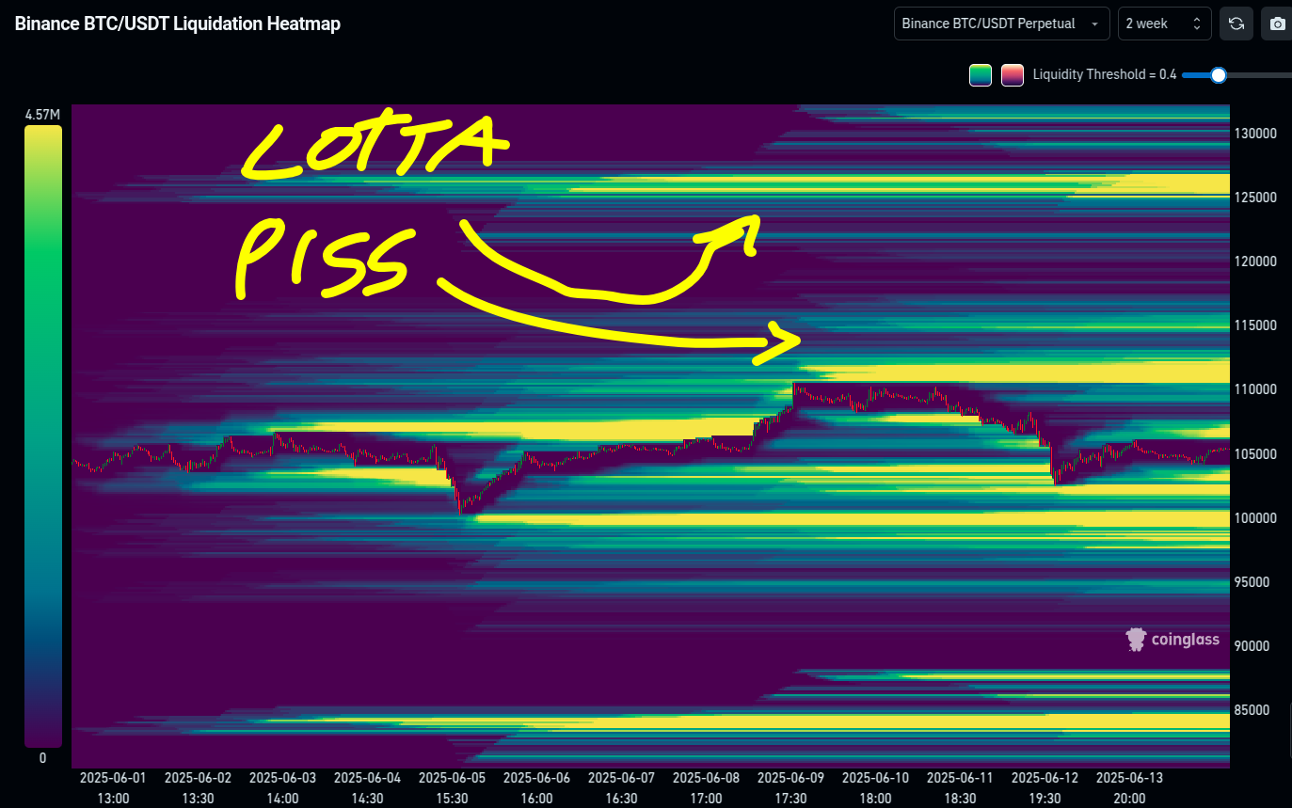Click the 2025-06-03 14:00 date label
Viewport: 1292px width, 808px height.
pyautogui.click(x=282, y=788)
